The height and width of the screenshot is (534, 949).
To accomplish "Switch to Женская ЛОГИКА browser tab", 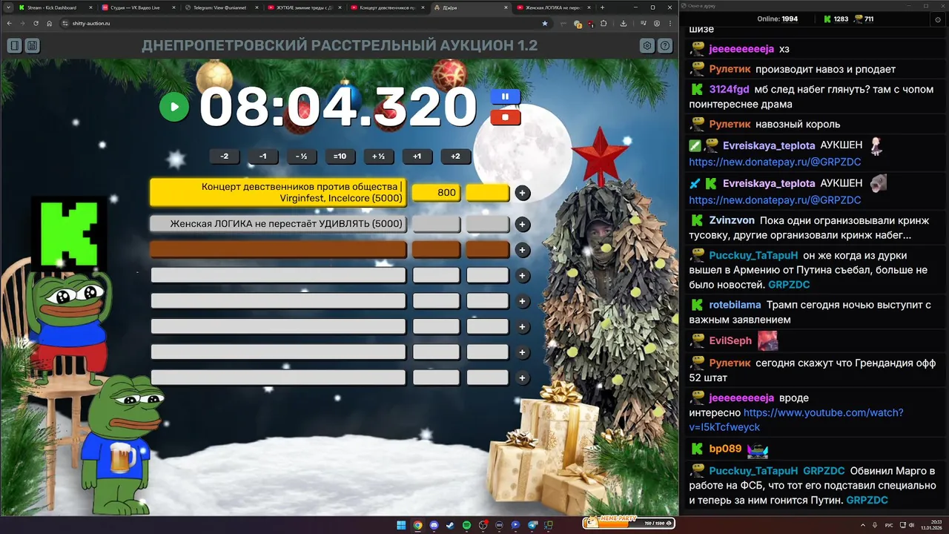I will click(x=552, y=7).
